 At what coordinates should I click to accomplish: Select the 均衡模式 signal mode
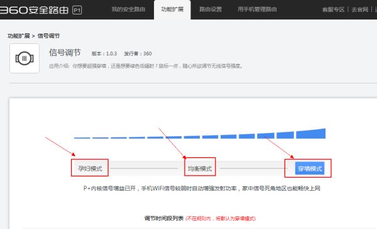(200, 169)
